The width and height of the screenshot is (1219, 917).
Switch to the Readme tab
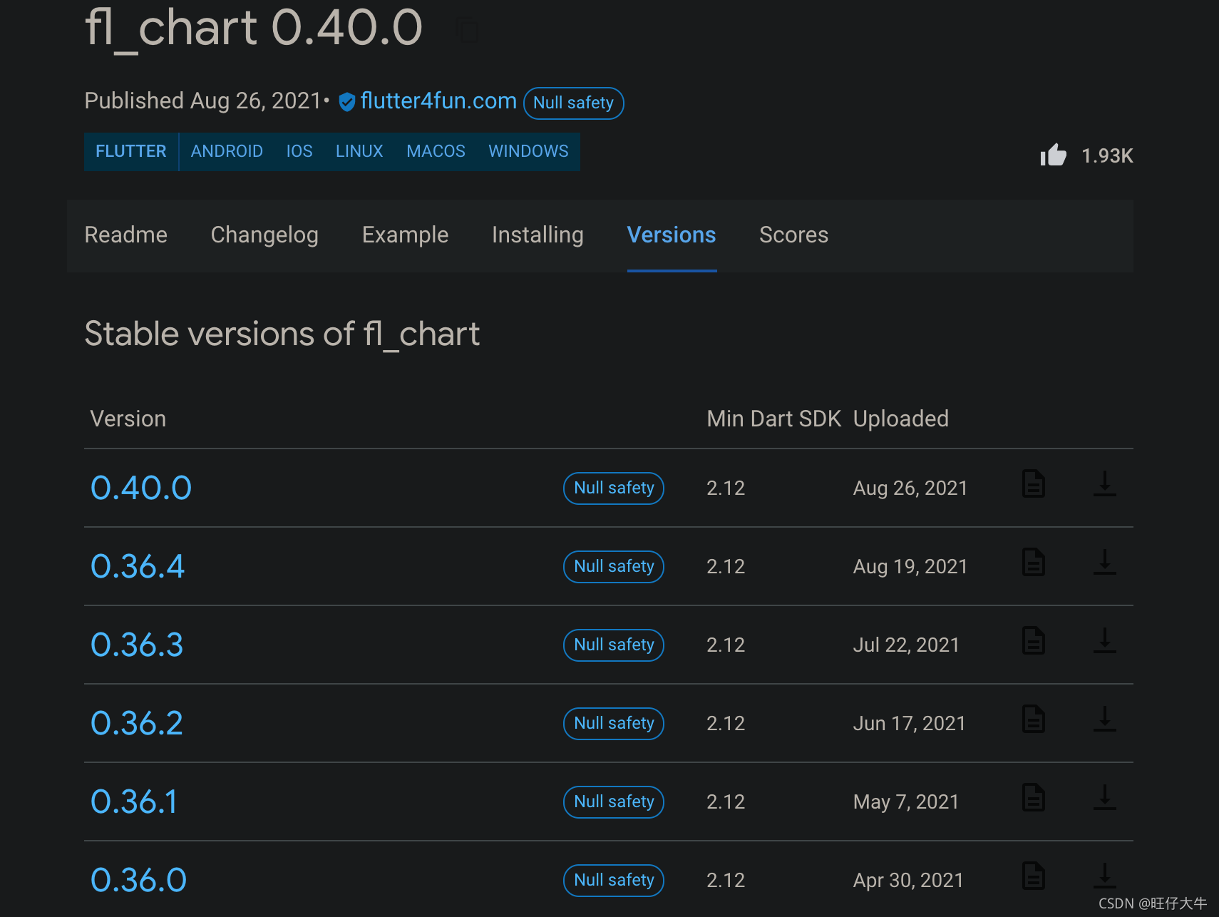125,235
